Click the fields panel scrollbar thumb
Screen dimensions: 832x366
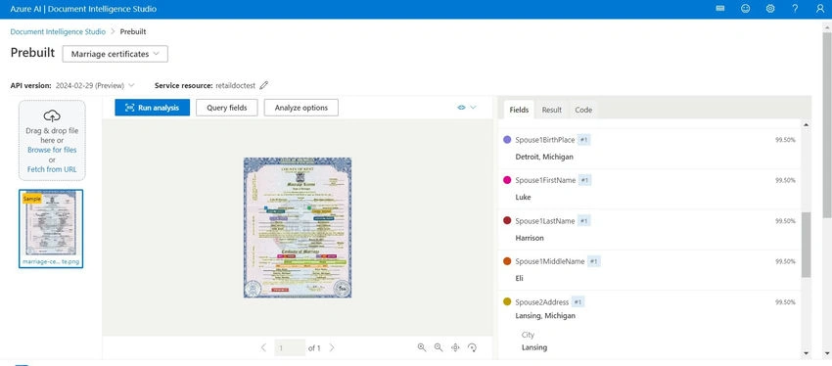click(x=806, y=245)
